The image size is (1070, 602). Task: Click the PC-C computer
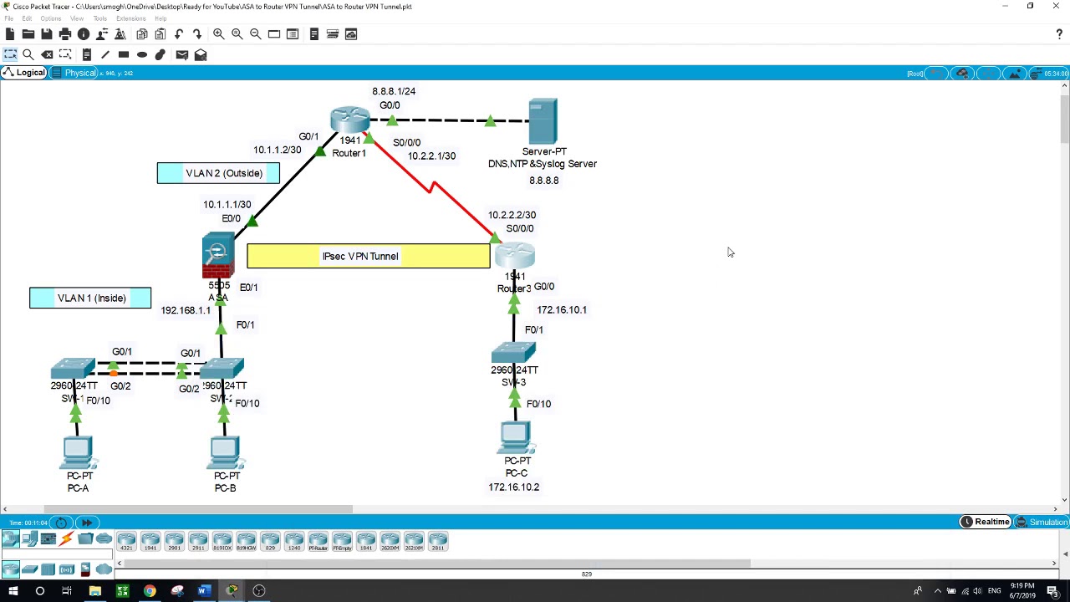tap(515, 438)
